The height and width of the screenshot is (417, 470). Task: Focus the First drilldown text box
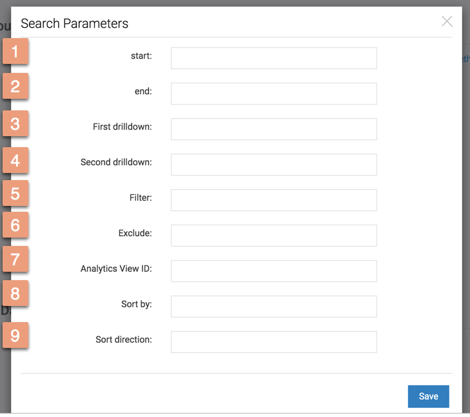tap(273, 129)
